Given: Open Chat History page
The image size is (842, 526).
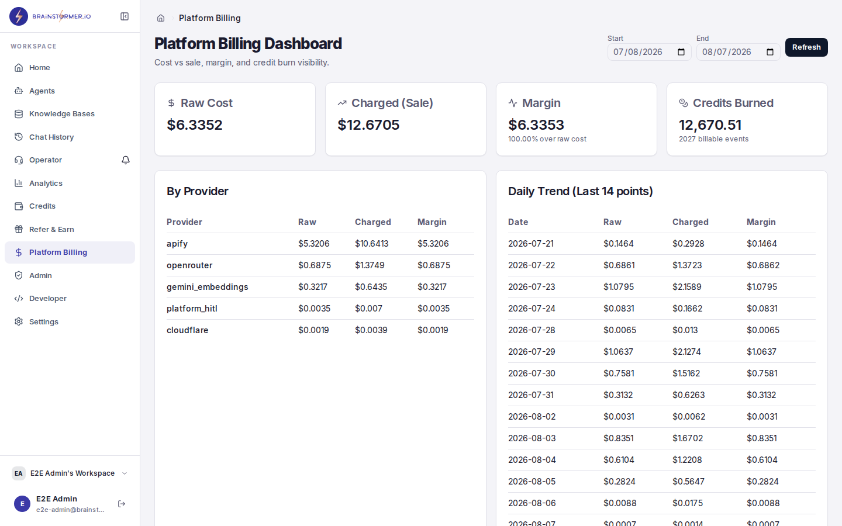Looking at the screenshot, I should tap(70, 137).
